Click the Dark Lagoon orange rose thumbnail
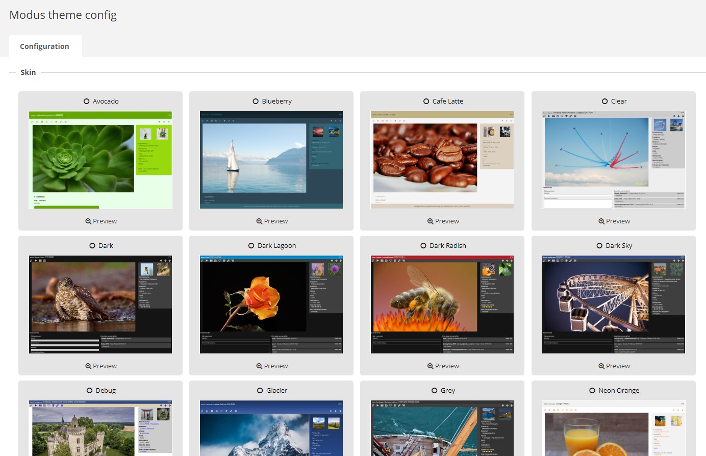The width and height of the screenshot is (706, 456). coord(271,305)
